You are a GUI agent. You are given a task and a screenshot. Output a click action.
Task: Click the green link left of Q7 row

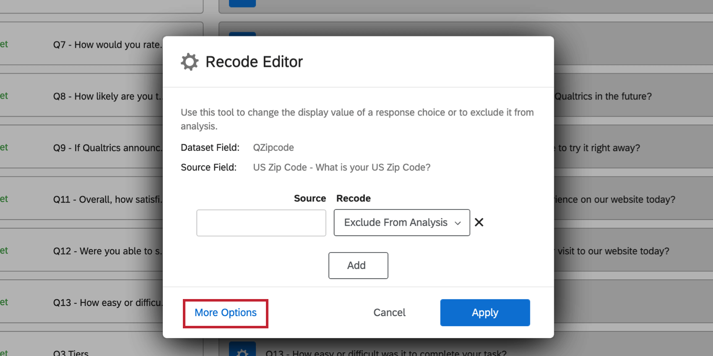pyautogui.click(x=4, y=44)
